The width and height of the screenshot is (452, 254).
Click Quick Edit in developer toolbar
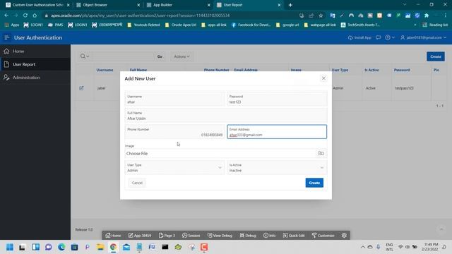point(294,236)
